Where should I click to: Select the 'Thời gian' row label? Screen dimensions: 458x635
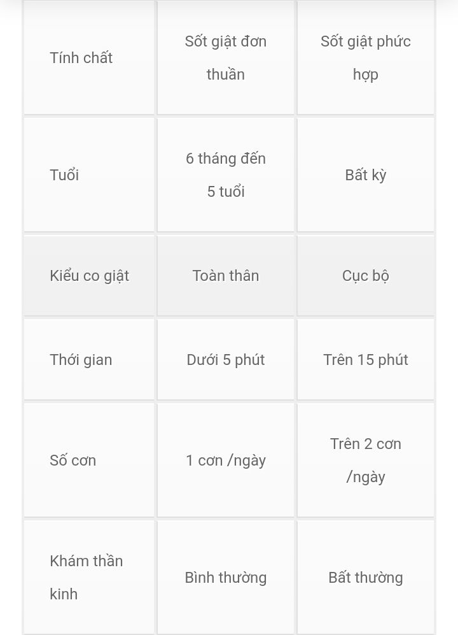89,359
